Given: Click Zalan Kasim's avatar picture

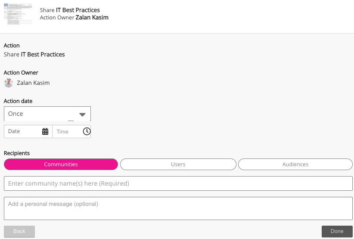Looking at the screenshot, I should coord(9,83).
